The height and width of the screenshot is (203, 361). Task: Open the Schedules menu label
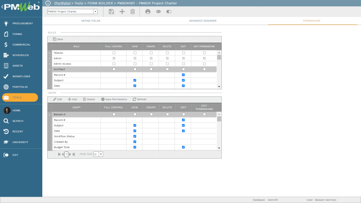click(20, 55)
